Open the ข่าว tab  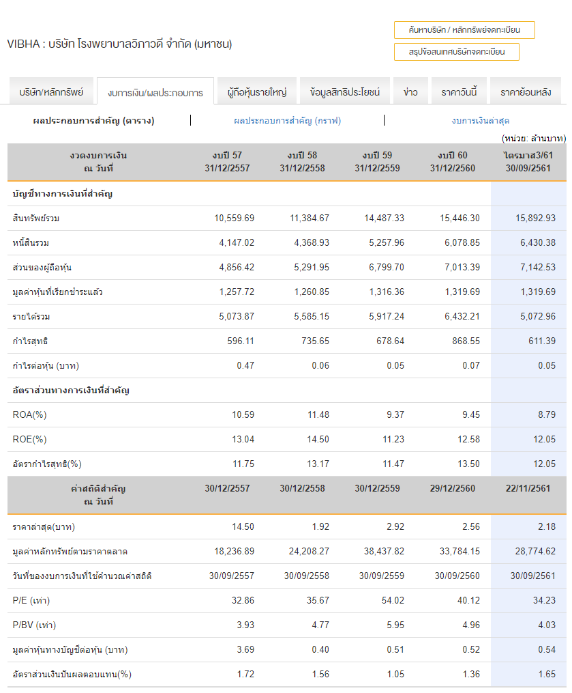click(410, 92)
